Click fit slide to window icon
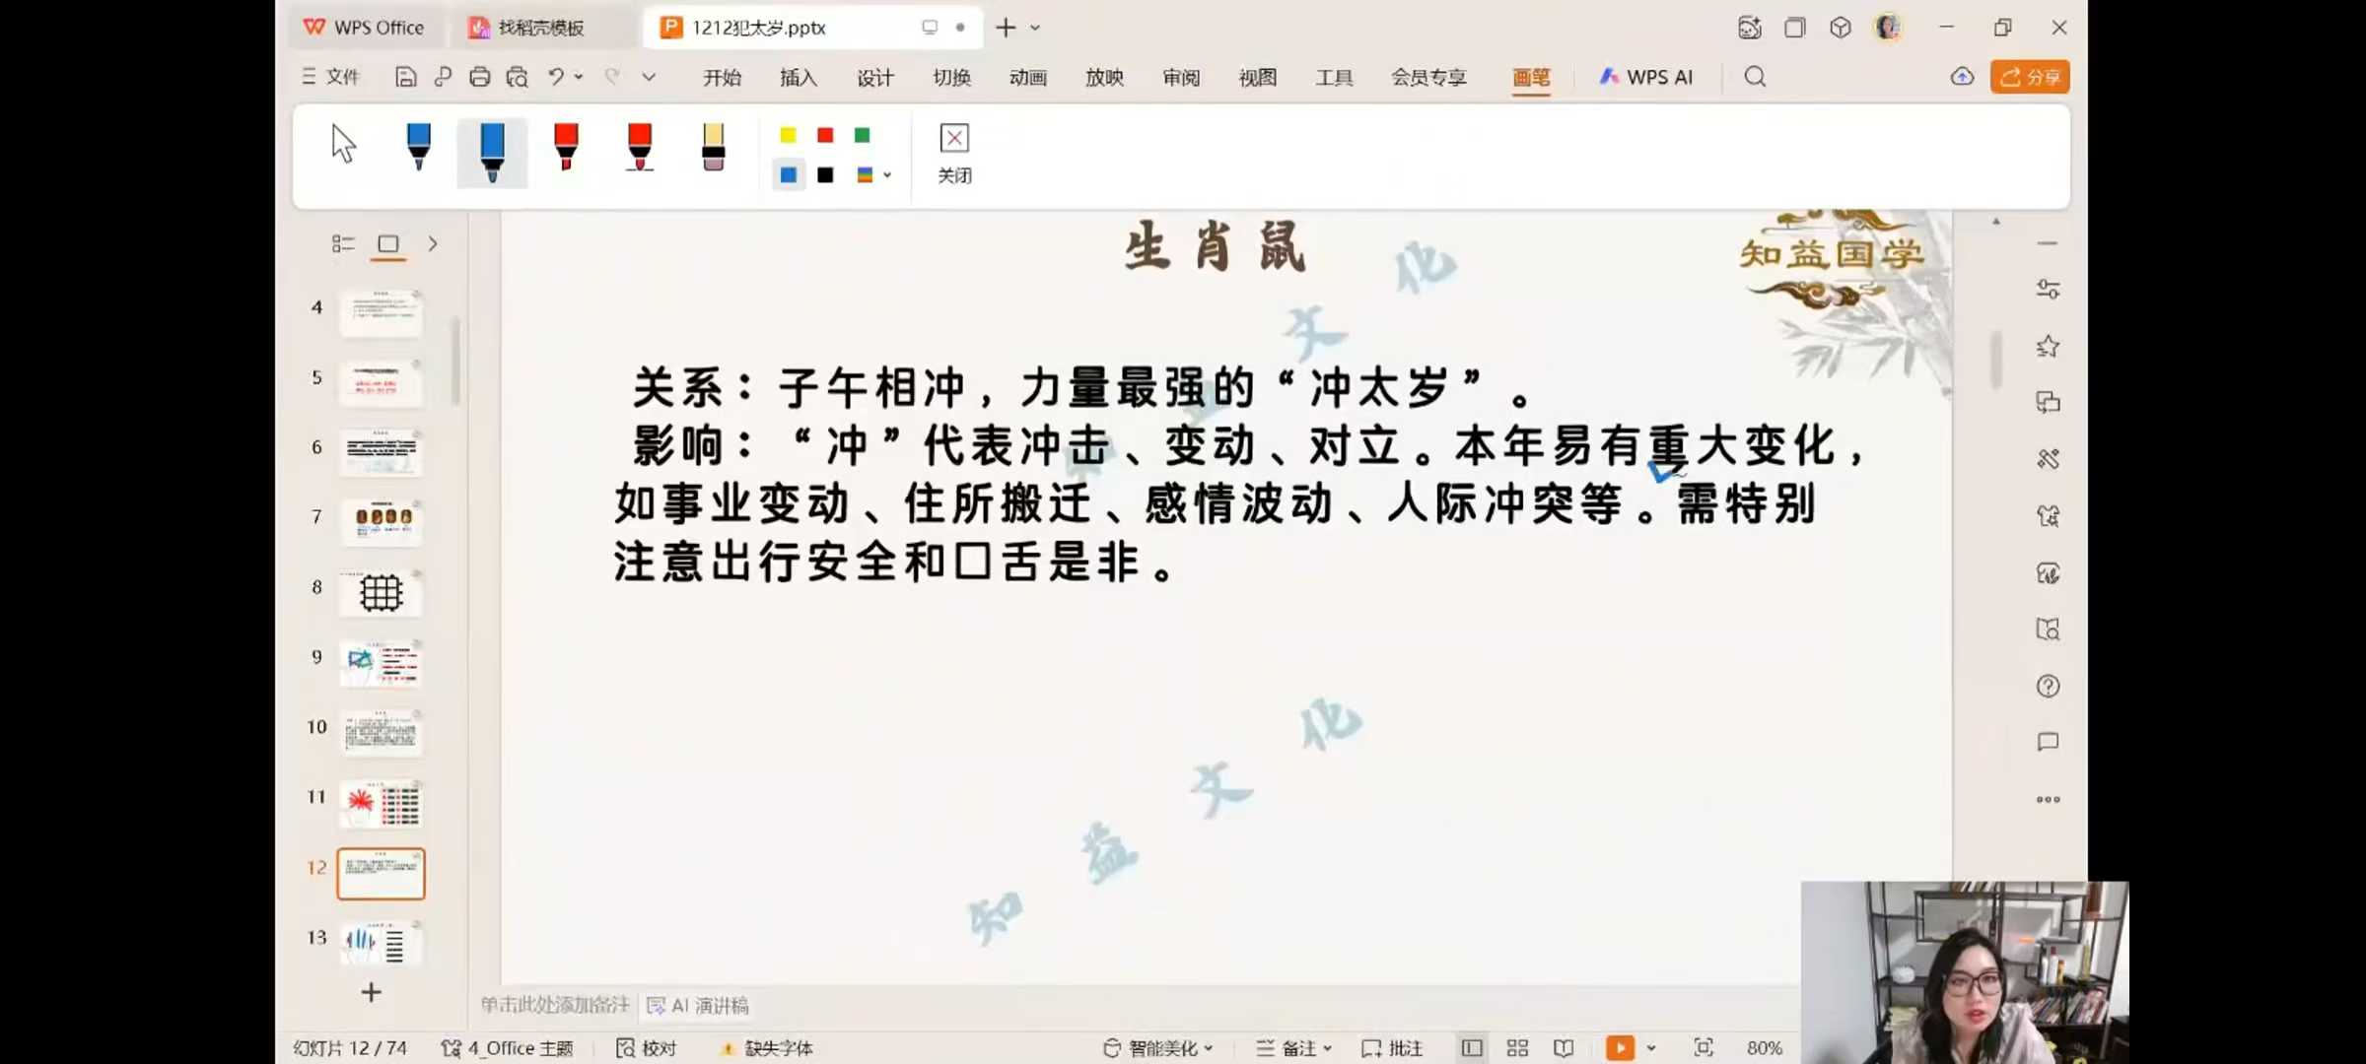Screen dimensions: 2366x1064 pyautogui.click(x=1704, y=1048)
